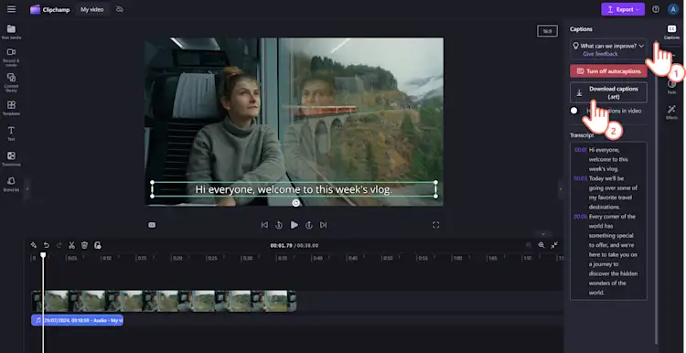Viewport: 686px width, 353px height.
Task: Click the Transcript section label
Action: (x=582, y=135)
